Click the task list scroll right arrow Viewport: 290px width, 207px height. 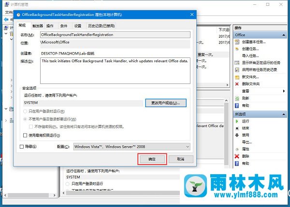(227, 85)
